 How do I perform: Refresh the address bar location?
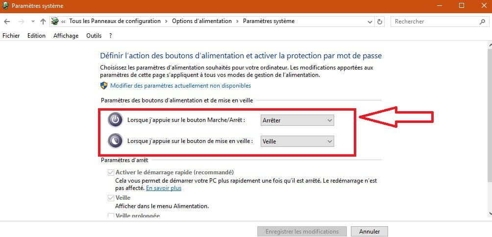[380, 22]
